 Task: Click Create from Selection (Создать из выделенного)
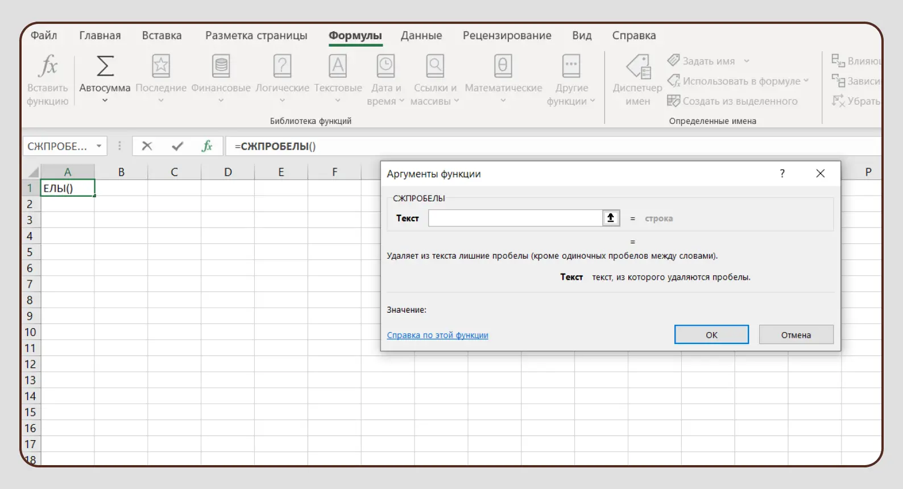click(x=732, y=101)
